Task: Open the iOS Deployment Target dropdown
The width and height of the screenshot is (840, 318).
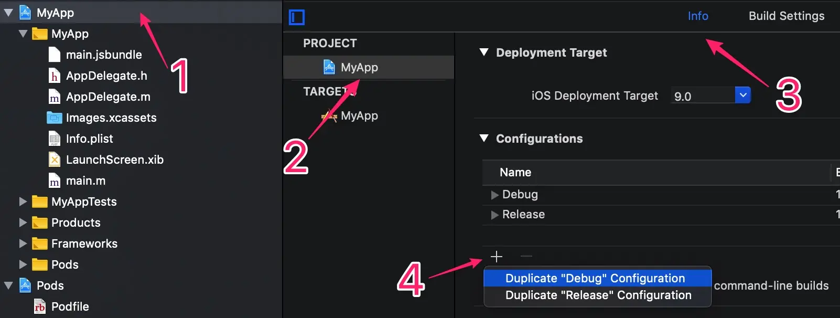Action: click(743, 95)
